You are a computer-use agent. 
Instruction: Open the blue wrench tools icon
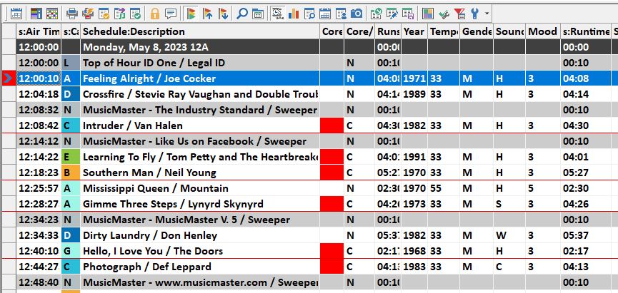(474, 13)
